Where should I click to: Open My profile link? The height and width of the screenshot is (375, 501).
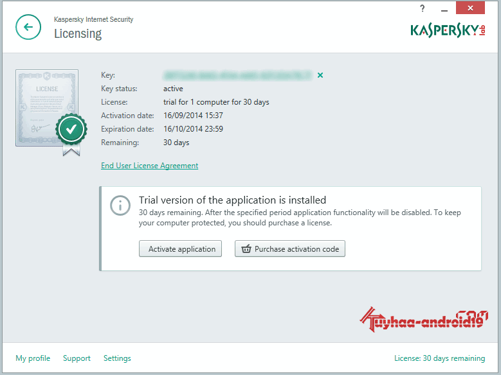(33, 358)
